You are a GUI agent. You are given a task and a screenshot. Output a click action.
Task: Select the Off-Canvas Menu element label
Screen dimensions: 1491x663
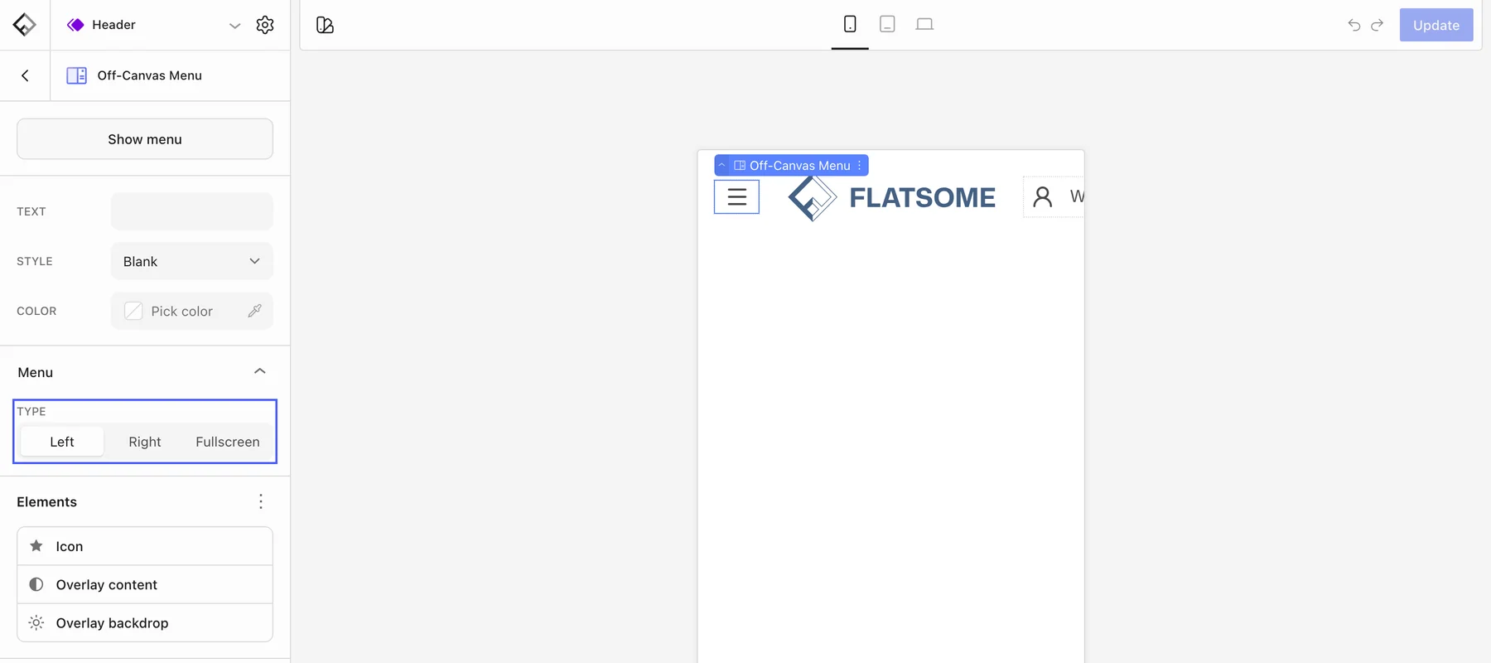(x=792, y=166)
